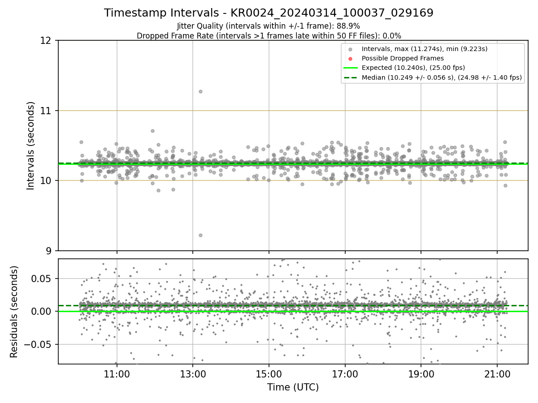Viewport: 538px width, 403px height.
Task: Click the x-axis tick label '17:00'
Action: (345, 373)
